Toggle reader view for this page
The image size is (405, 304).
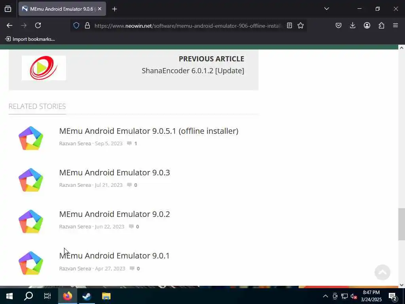[289, 25]
